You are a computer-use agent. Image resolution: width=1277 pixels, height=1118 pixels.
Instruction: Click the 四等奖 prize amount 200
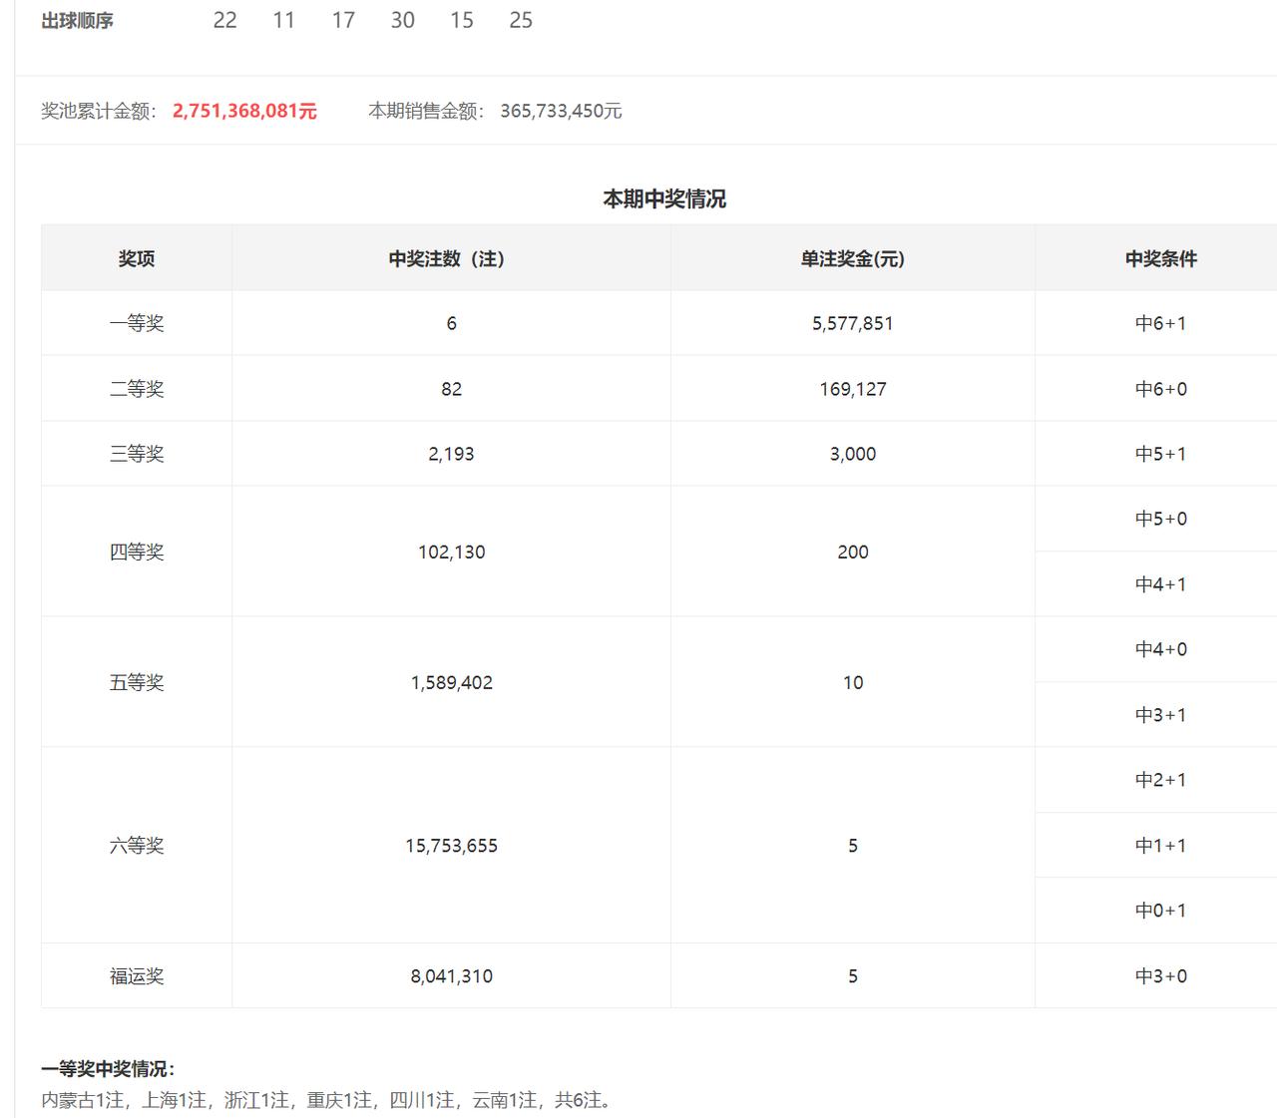[853, 552]
